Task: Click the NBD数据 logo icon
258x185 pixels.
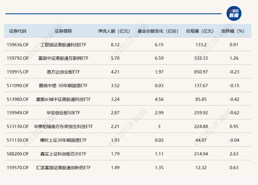Action: pos(234,13)
